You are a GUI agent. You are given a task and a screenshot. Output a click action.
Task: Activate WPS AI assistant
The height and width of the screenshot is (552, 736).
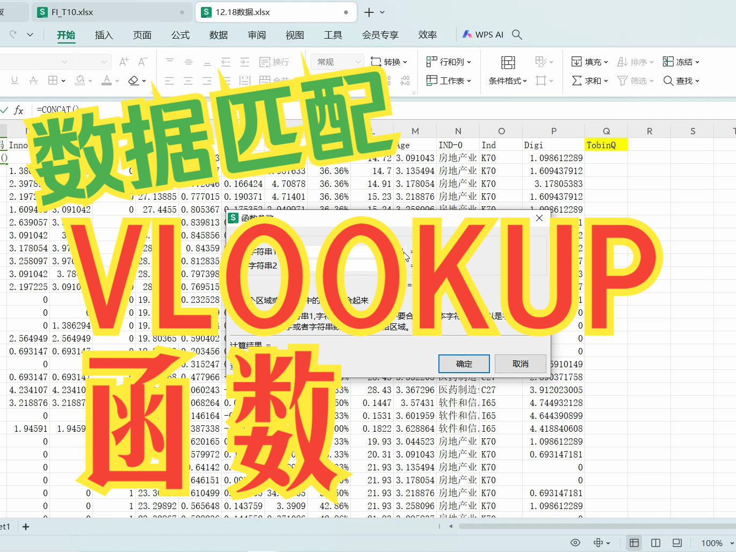[482, 34]
